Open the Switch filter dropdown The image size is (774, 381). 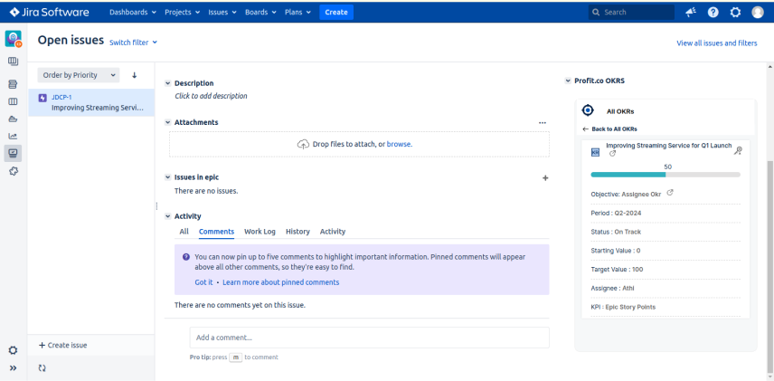133,43
